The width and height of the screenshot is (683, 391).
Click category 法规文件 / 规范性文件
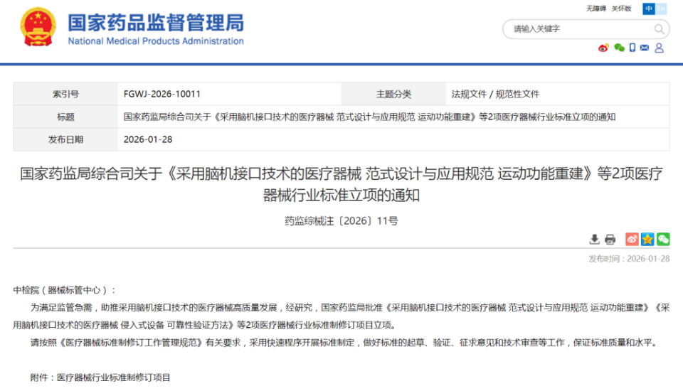(x=495, y=94)
